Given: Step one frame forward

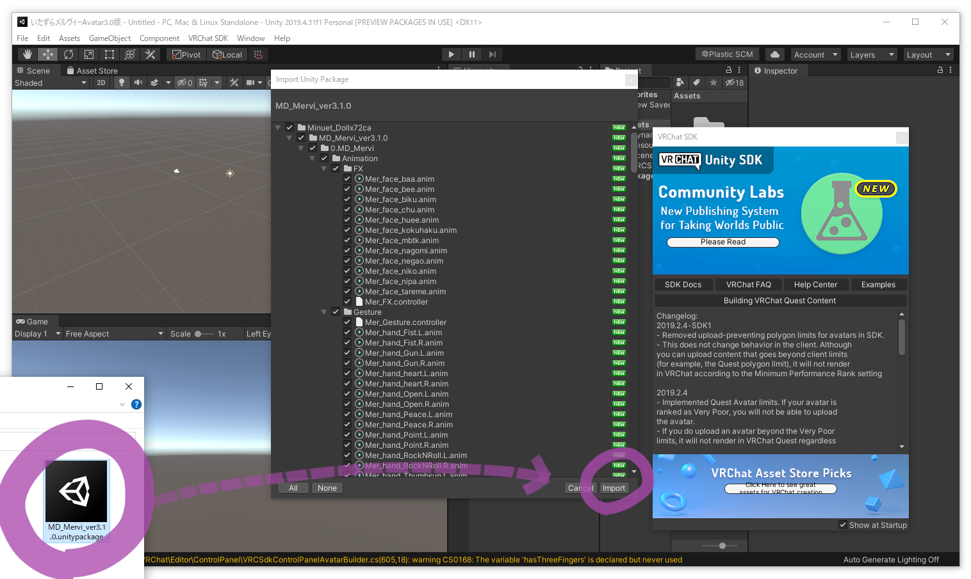Looking at the screenshot, I should click(493, 54).
